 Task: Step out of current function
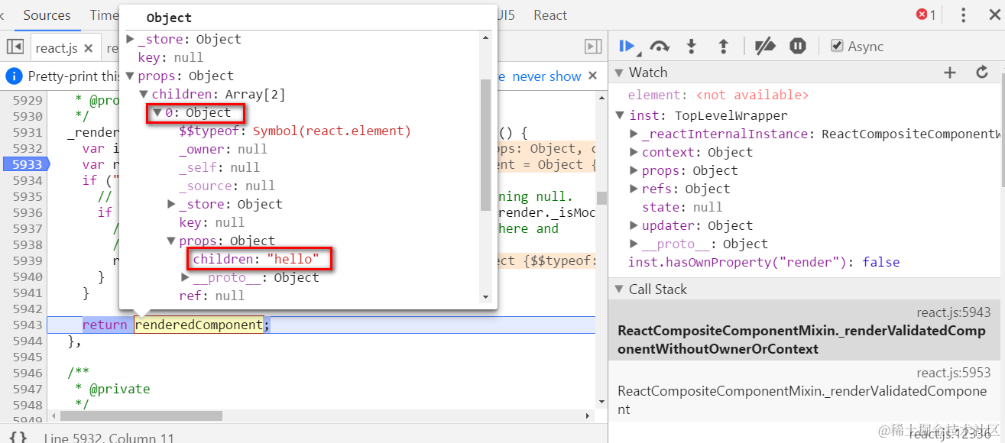point(723,47)
